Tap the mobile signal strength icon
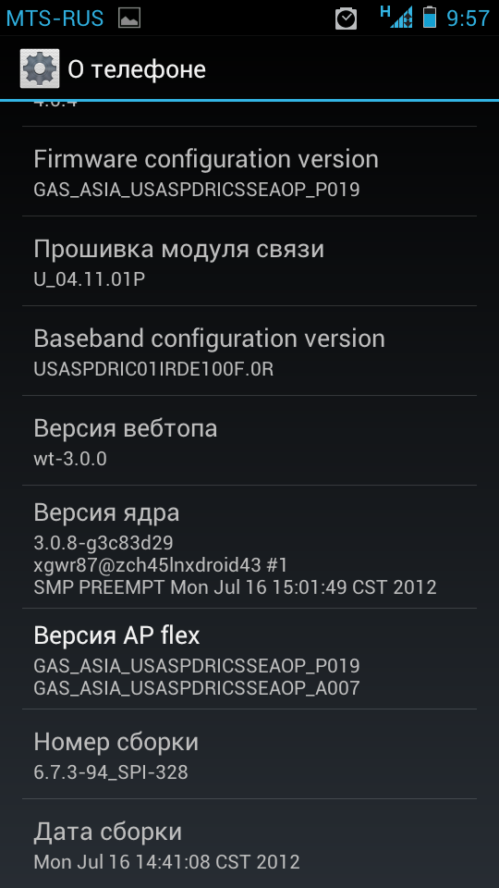 point(396,17)
